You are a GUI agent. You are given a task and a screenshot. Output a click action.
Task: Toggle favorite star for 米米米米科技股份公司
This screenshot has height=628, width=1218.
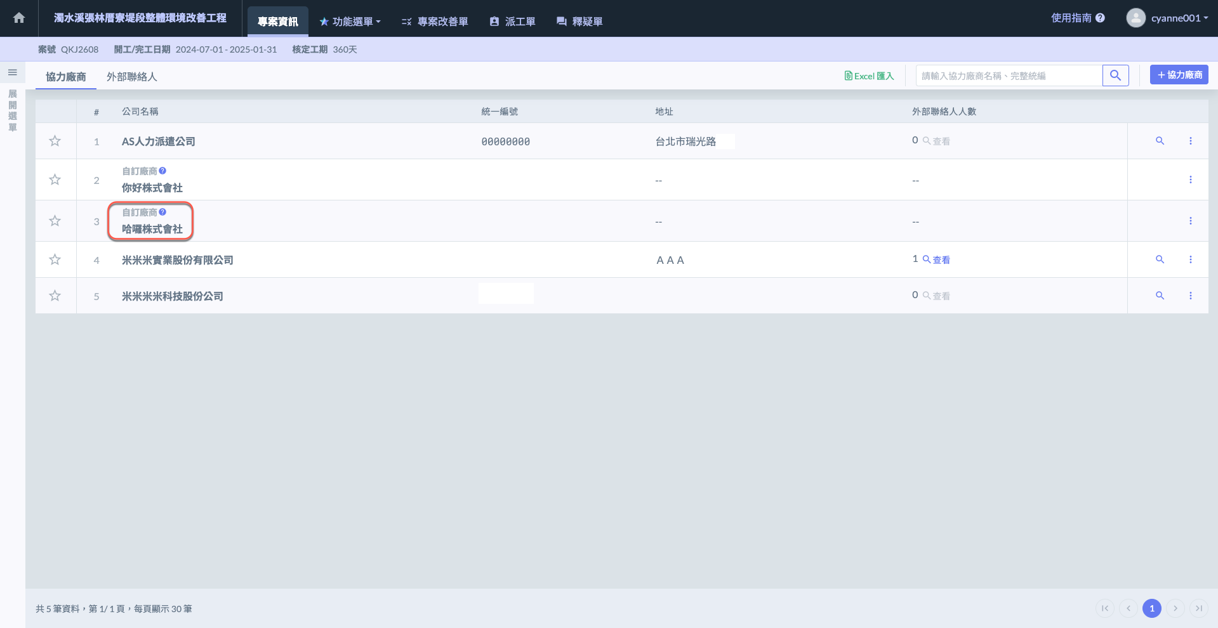pyautogui.click(x=55, y=296)
